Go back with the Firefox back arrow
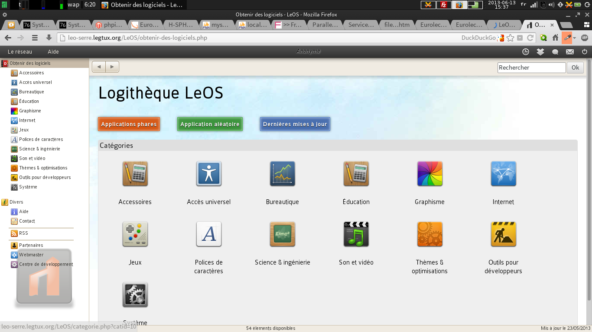This screenshot has width=592, height=332. pos(8,38)
